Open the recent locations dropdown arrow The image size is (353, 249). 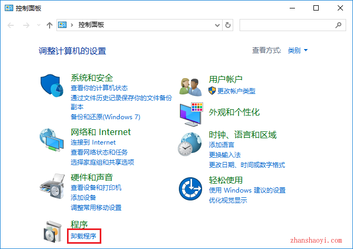pos(39,25)
